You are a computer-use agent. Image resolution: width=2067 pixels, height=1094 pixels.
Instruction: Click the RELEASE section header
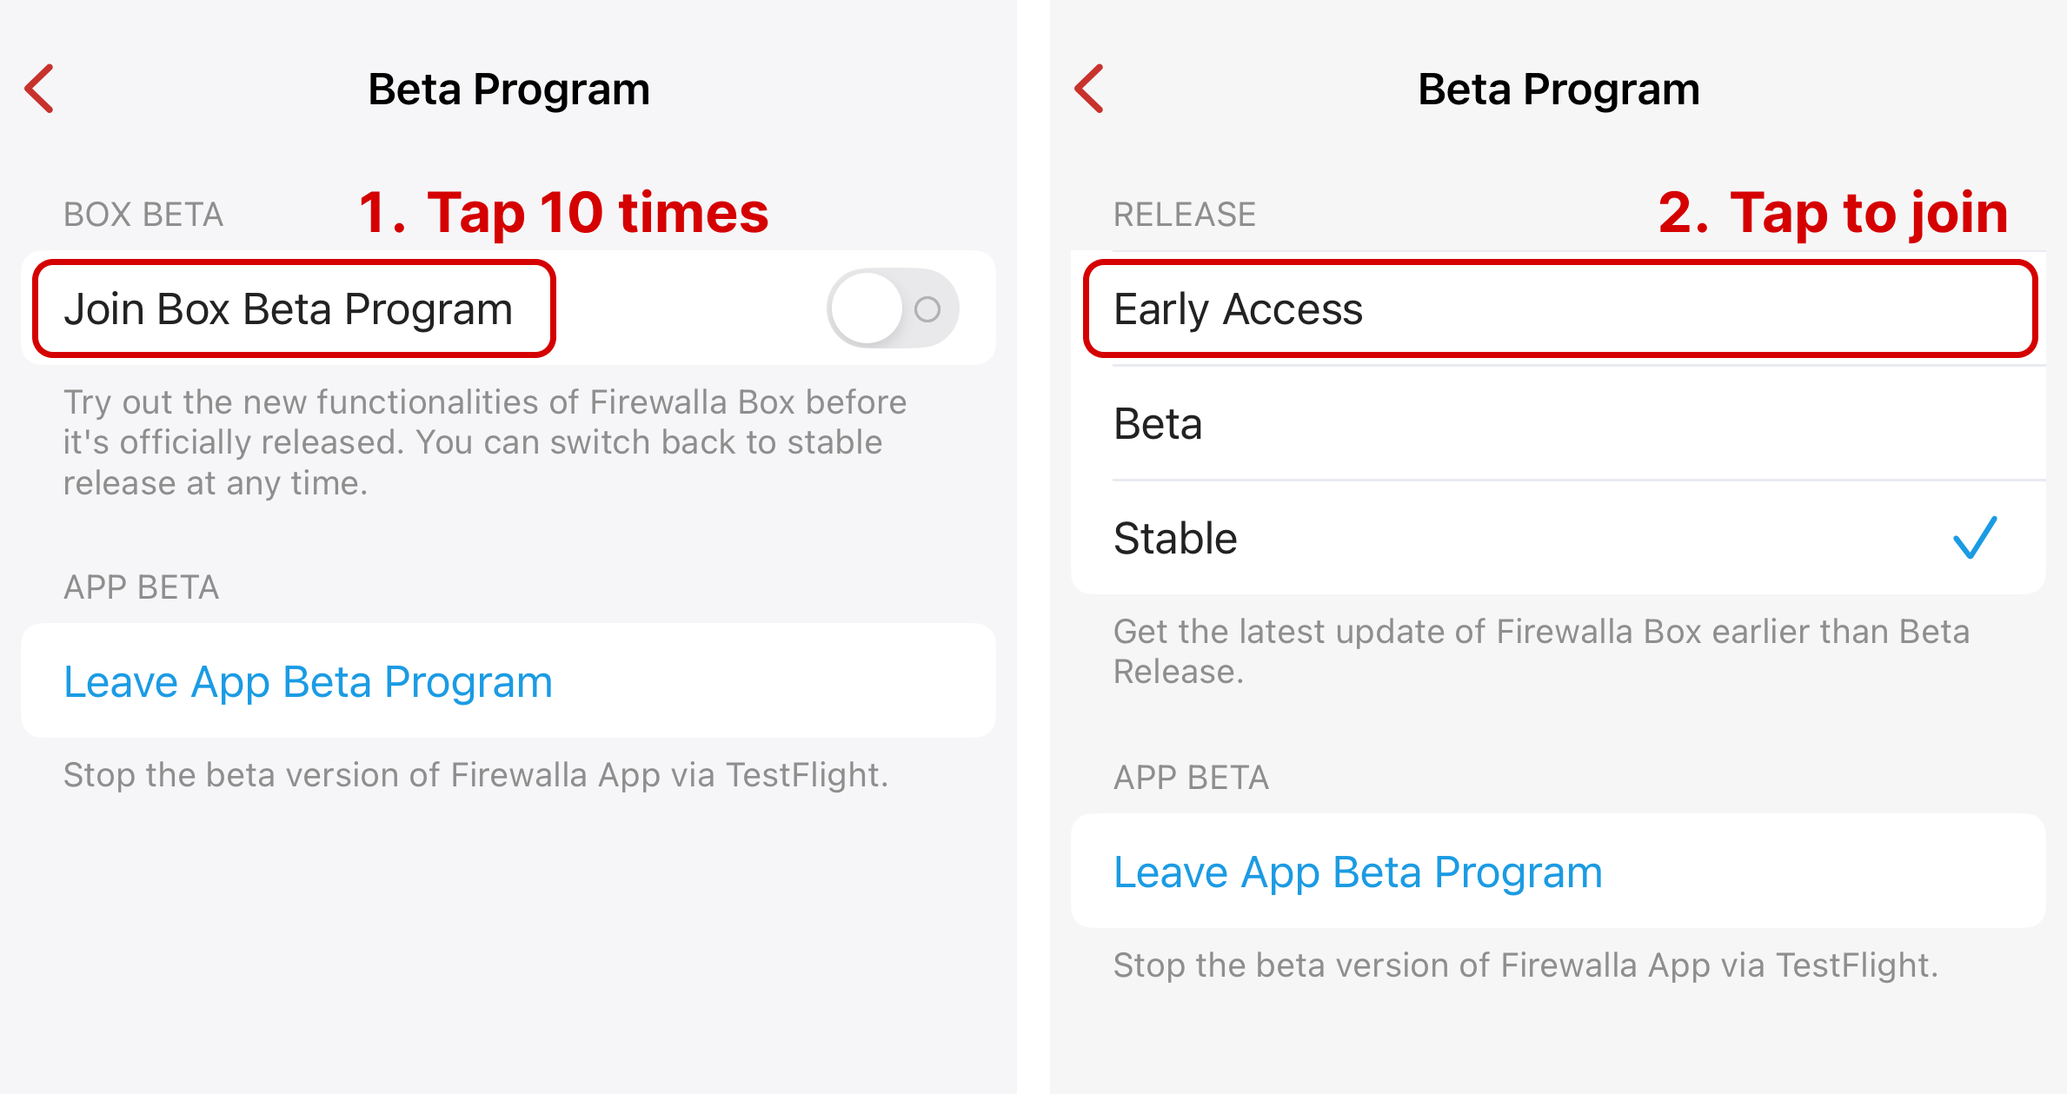click(x=1185, y=215)
